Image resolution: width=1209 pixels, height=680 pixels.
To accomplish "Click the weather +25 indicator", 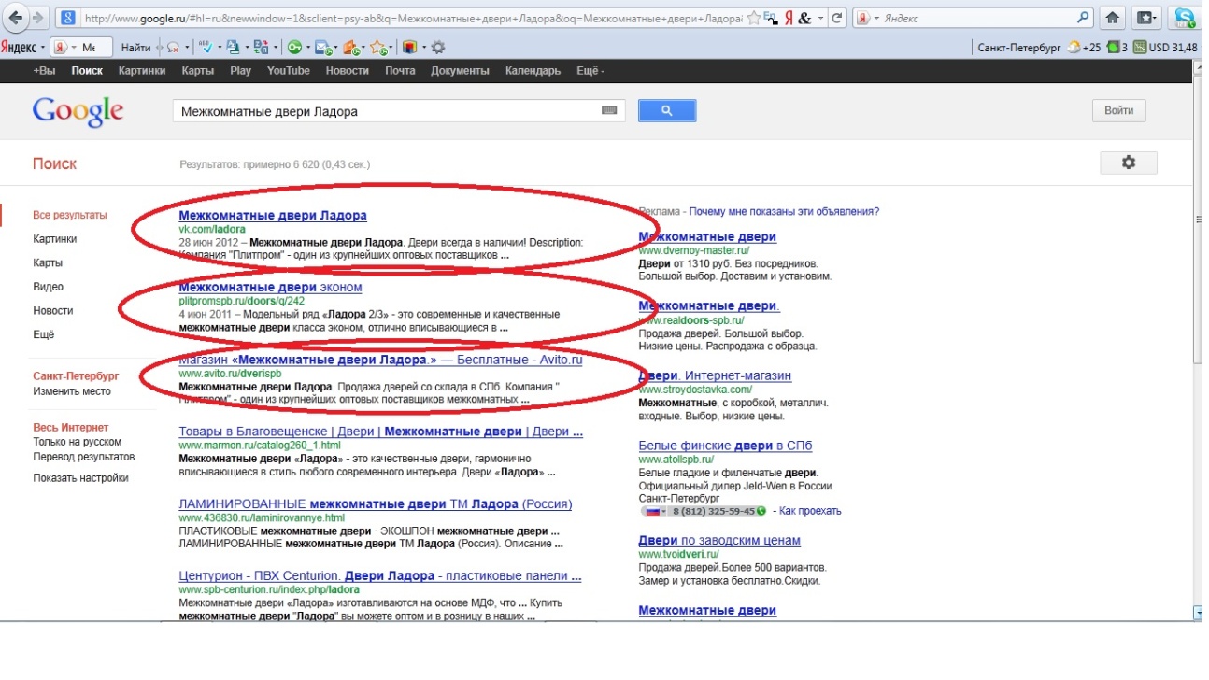I will click(x=1086, y=47).
